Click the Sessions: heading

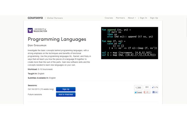(x=33, y=86)
